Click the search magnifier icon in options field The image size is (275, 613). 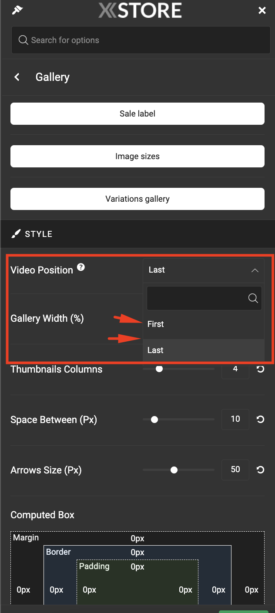tap(23, 40)
